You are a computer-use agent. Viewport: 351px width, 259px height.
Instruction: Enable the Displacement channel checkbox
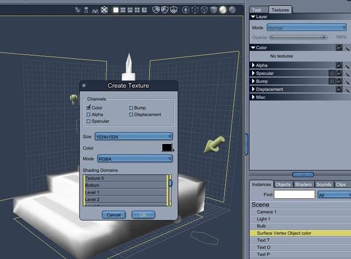pos(131,114)
